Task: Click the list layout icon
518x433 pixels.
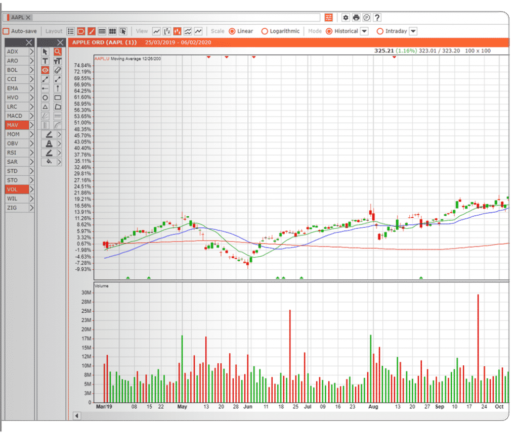Action: click(71, 31)
